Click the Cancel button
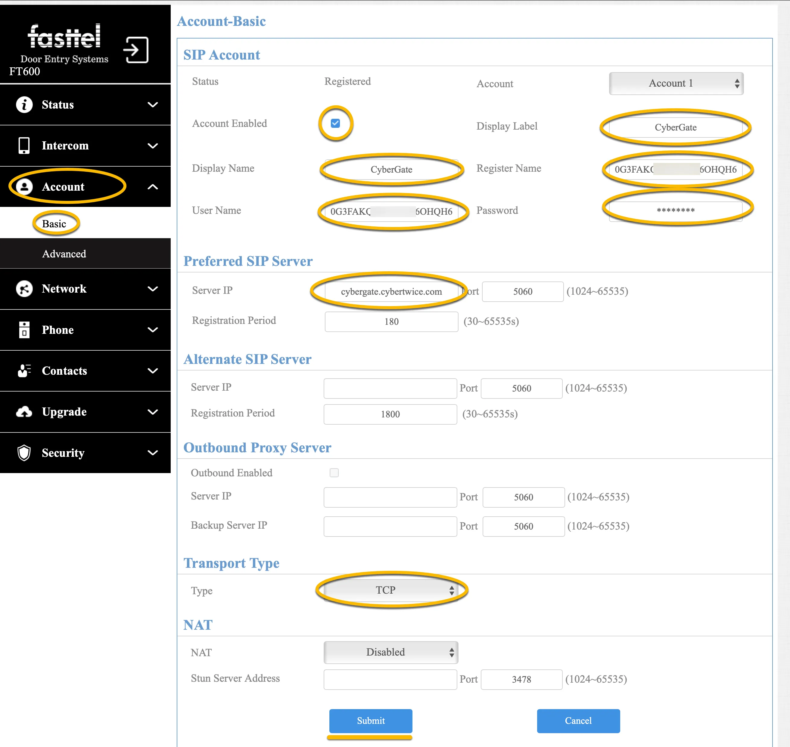This screenshot has width=790, height=747. [578, 721]
